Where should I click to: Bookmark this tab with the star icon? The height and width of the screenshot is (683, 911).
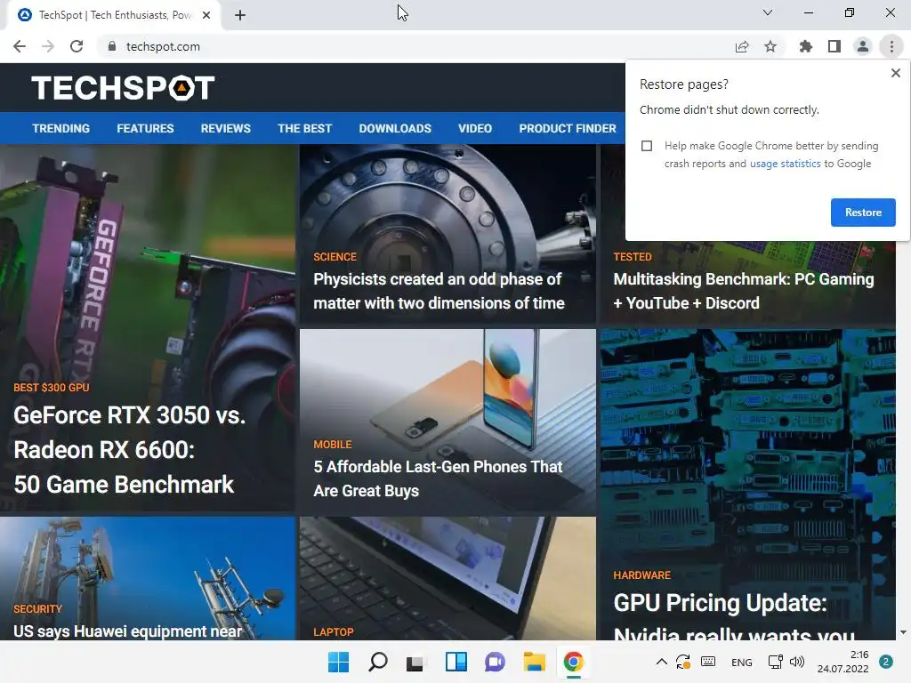click(x=770, y=46)
